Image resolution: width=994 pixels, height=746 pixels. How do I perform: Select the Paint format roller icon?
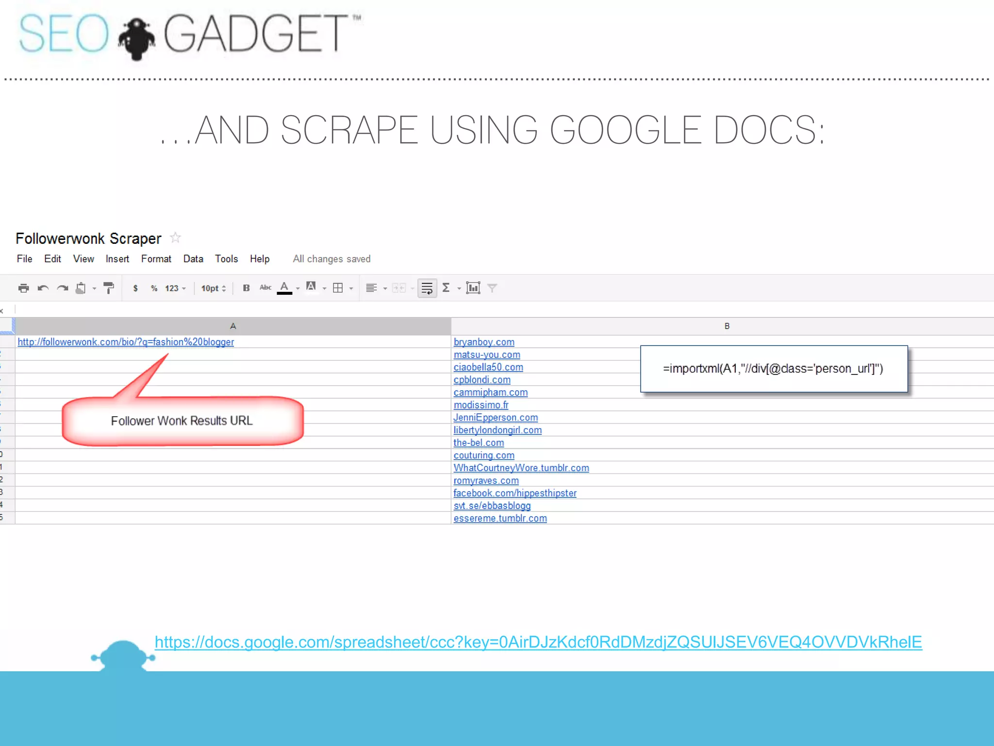[x=109, y=288]
